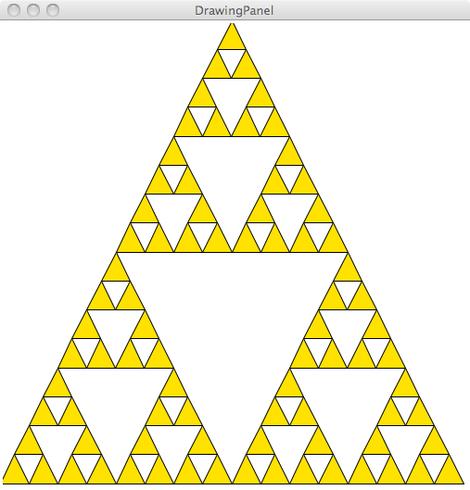Screen dimensions: 470x490
Task: Click yellow triangle at right end of middle line
Action: pyautogui.click(x=333, y=242)
